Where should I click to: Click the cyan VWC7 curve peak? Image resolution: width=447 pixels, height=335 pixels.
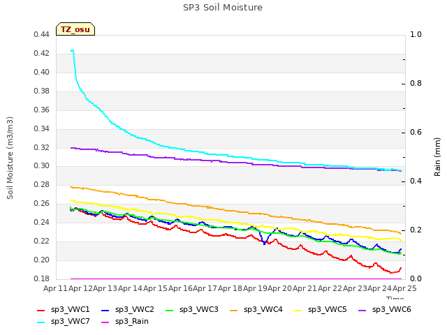[x=72, y=50]
